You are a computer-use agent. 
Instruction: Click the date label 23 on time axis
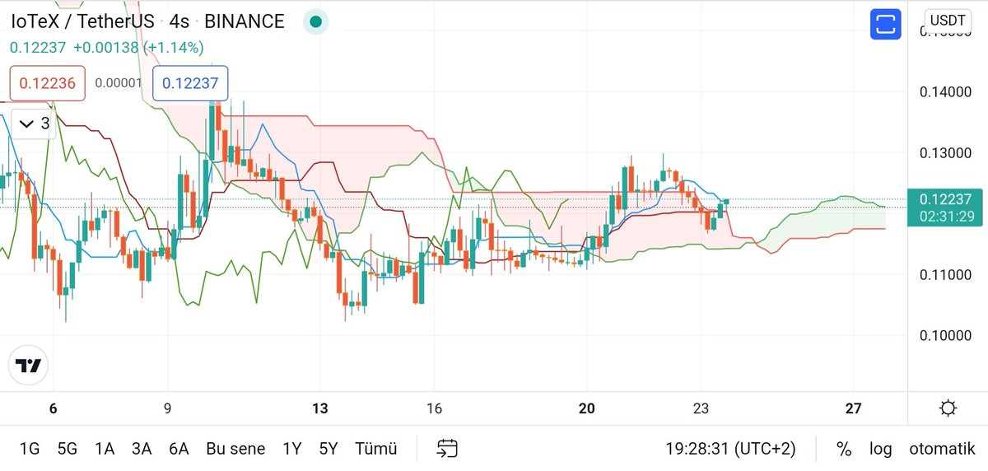tap(701, 408)
